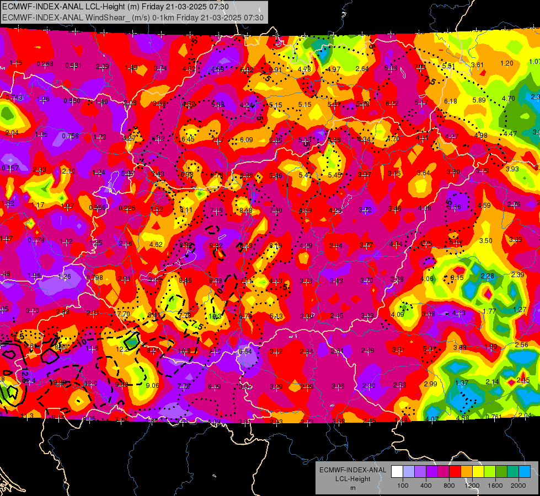Click the grid point value 0.761
The height and width of the screenshot is (496, 540).
coord(494,417)
